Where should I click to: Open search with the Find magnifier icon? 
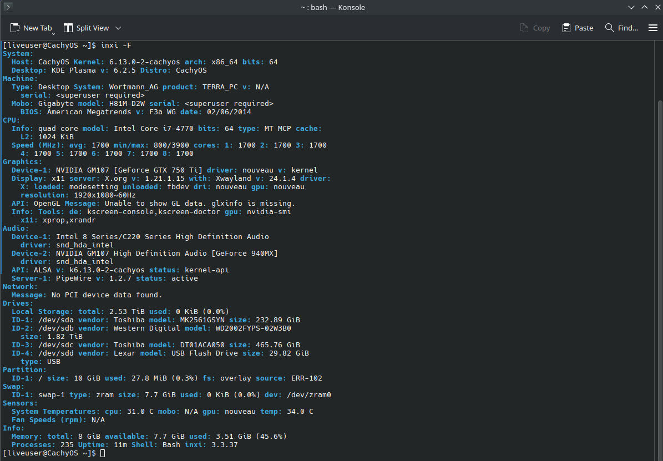point(609,28)
